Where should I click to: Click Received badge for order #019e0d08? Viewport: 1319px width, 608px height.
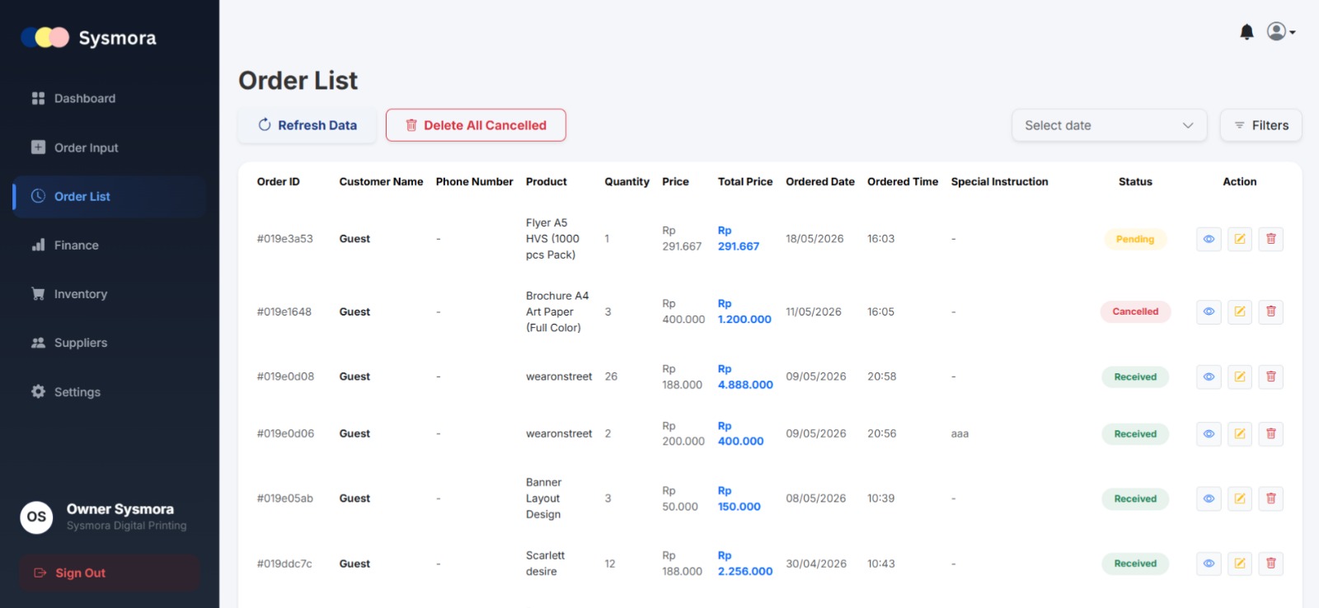(x=1135, y=377)
